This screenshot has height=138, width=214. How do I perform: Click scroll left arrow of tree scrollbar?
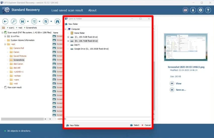[x=45, y=119]
